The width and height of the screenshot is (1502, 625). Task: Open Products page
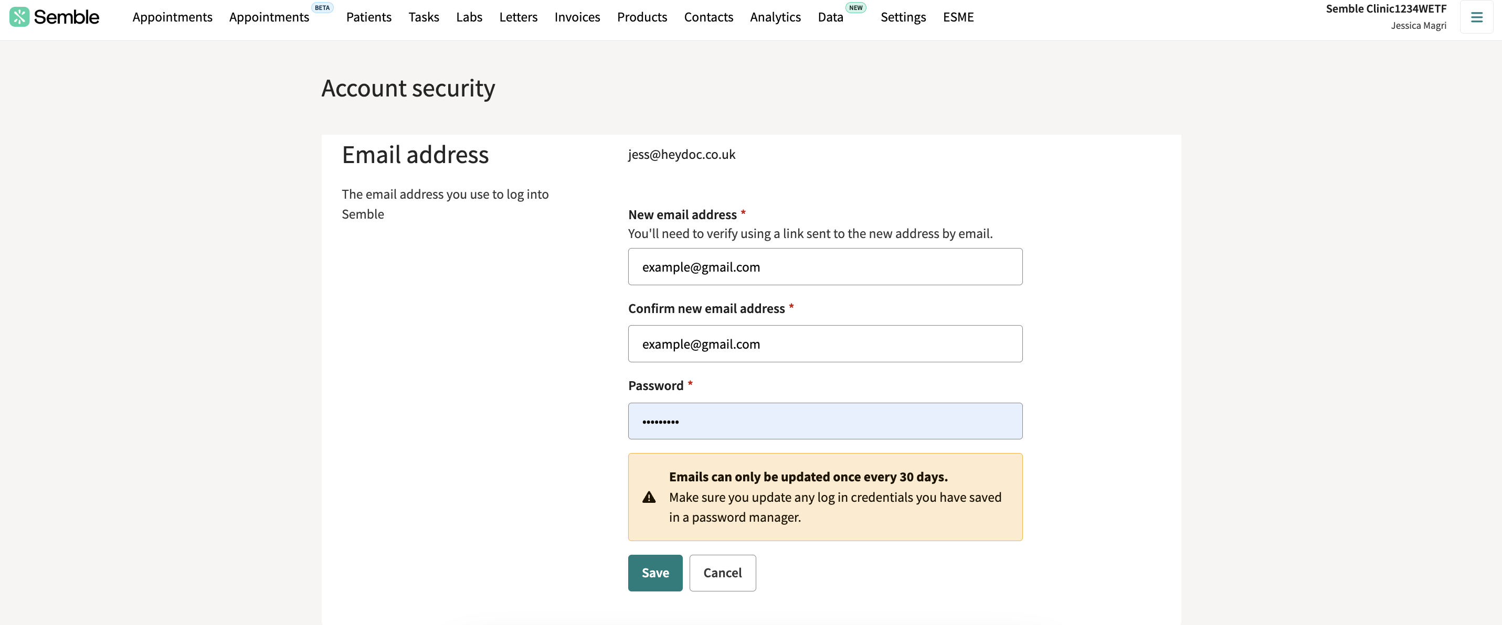pos(641,17)
